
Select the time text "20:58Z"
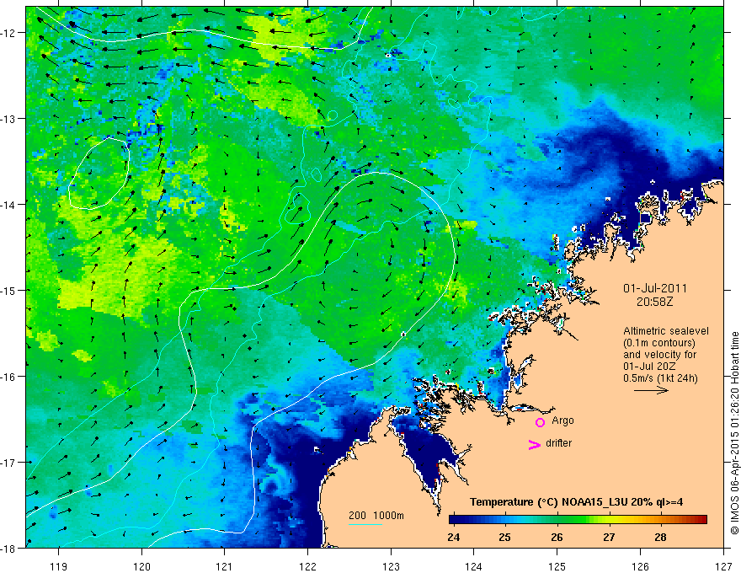click(x=654, y=302)
